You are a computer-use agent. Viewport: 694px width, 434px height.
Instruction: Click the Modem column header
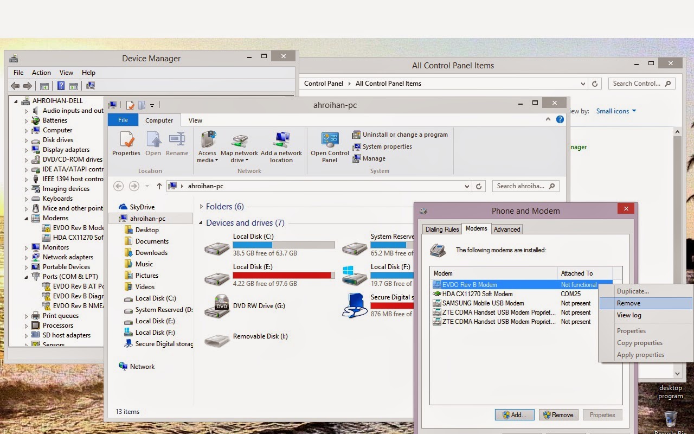point(494,273)
